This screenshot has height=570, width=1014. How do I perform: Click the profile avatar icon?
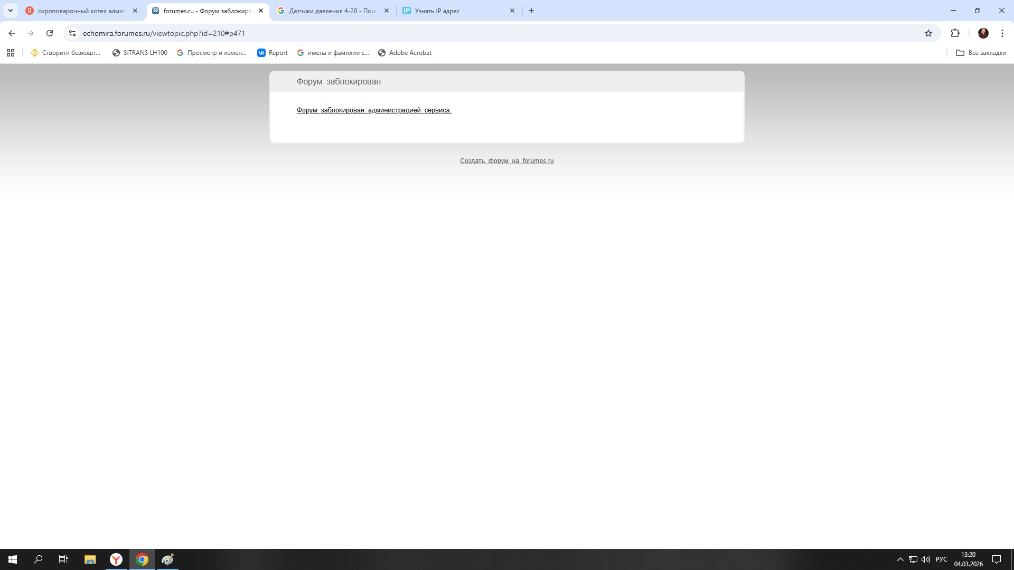[983, 33]
